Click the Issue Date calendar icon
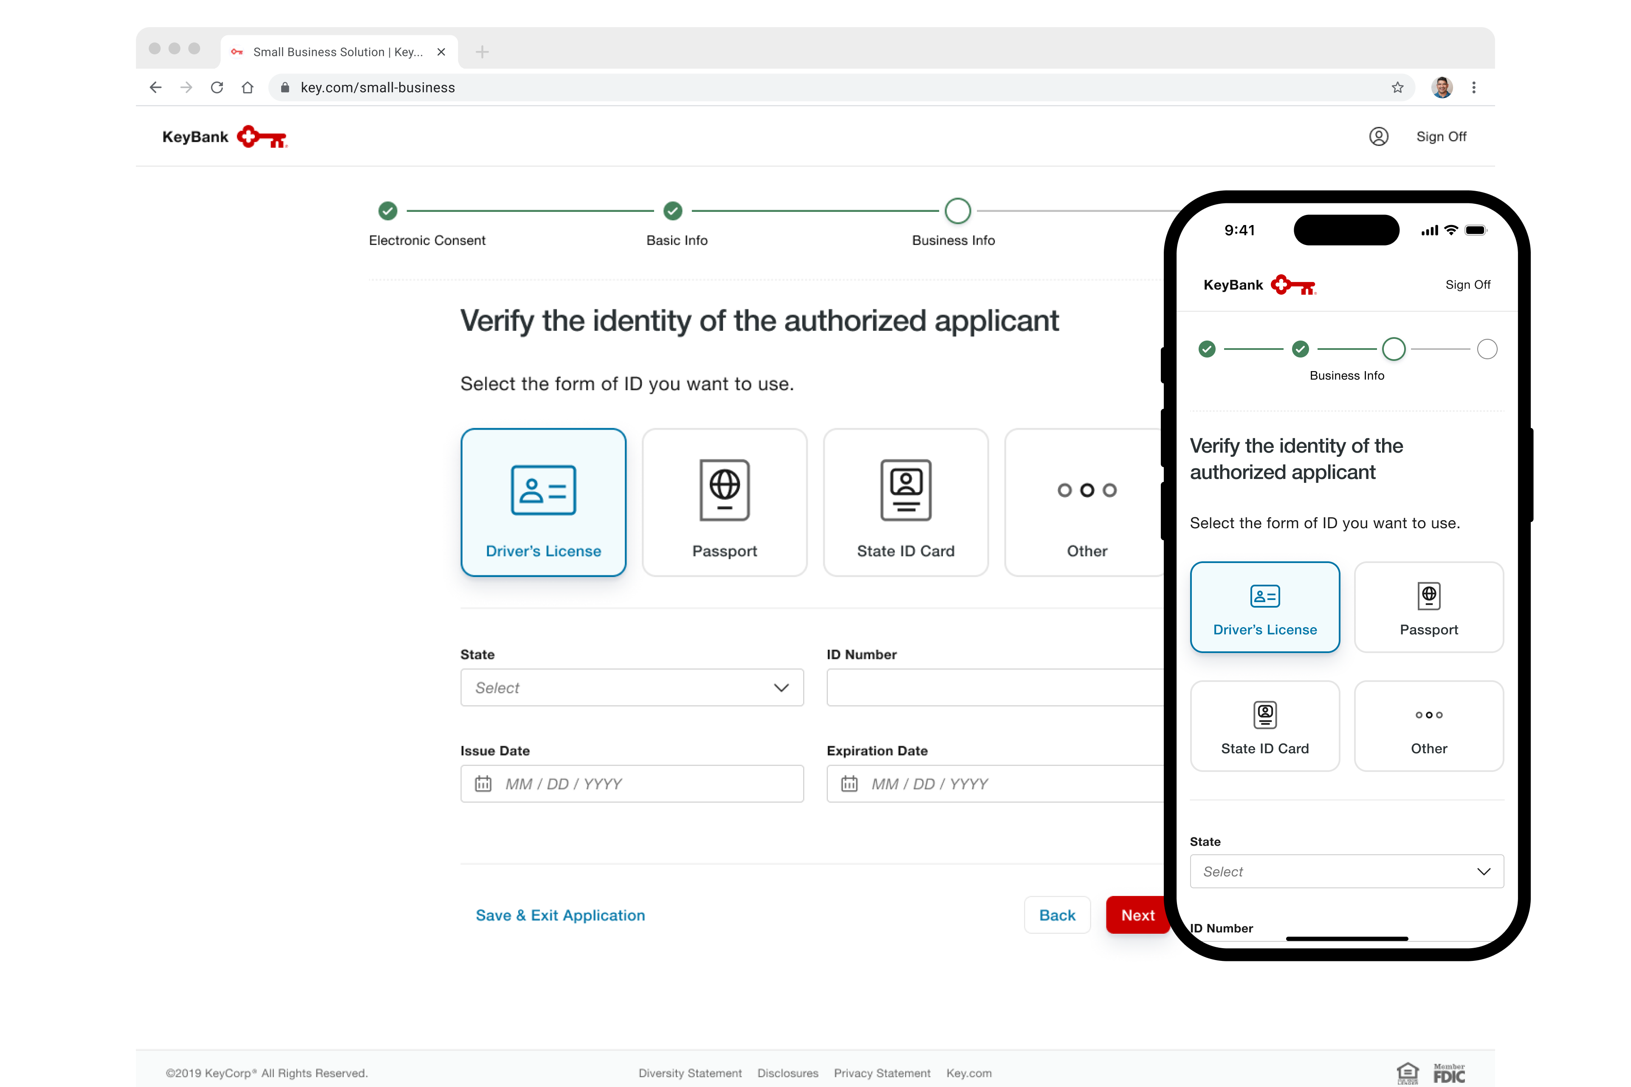The image size is (1631, 1087). click(x=483, y=784)
